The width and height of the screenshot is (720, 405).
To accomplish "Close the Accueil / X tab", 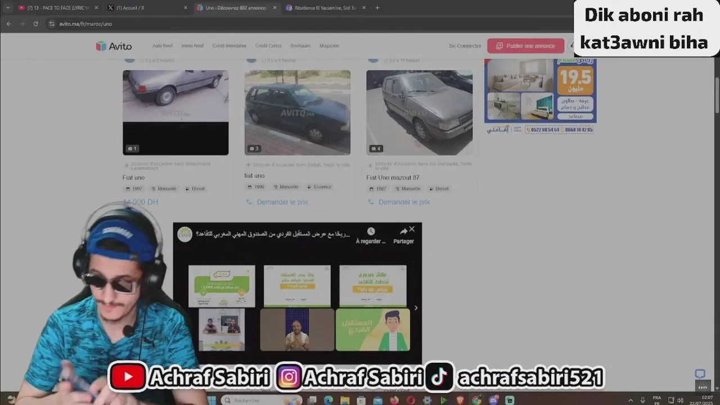I will [186, 8].
